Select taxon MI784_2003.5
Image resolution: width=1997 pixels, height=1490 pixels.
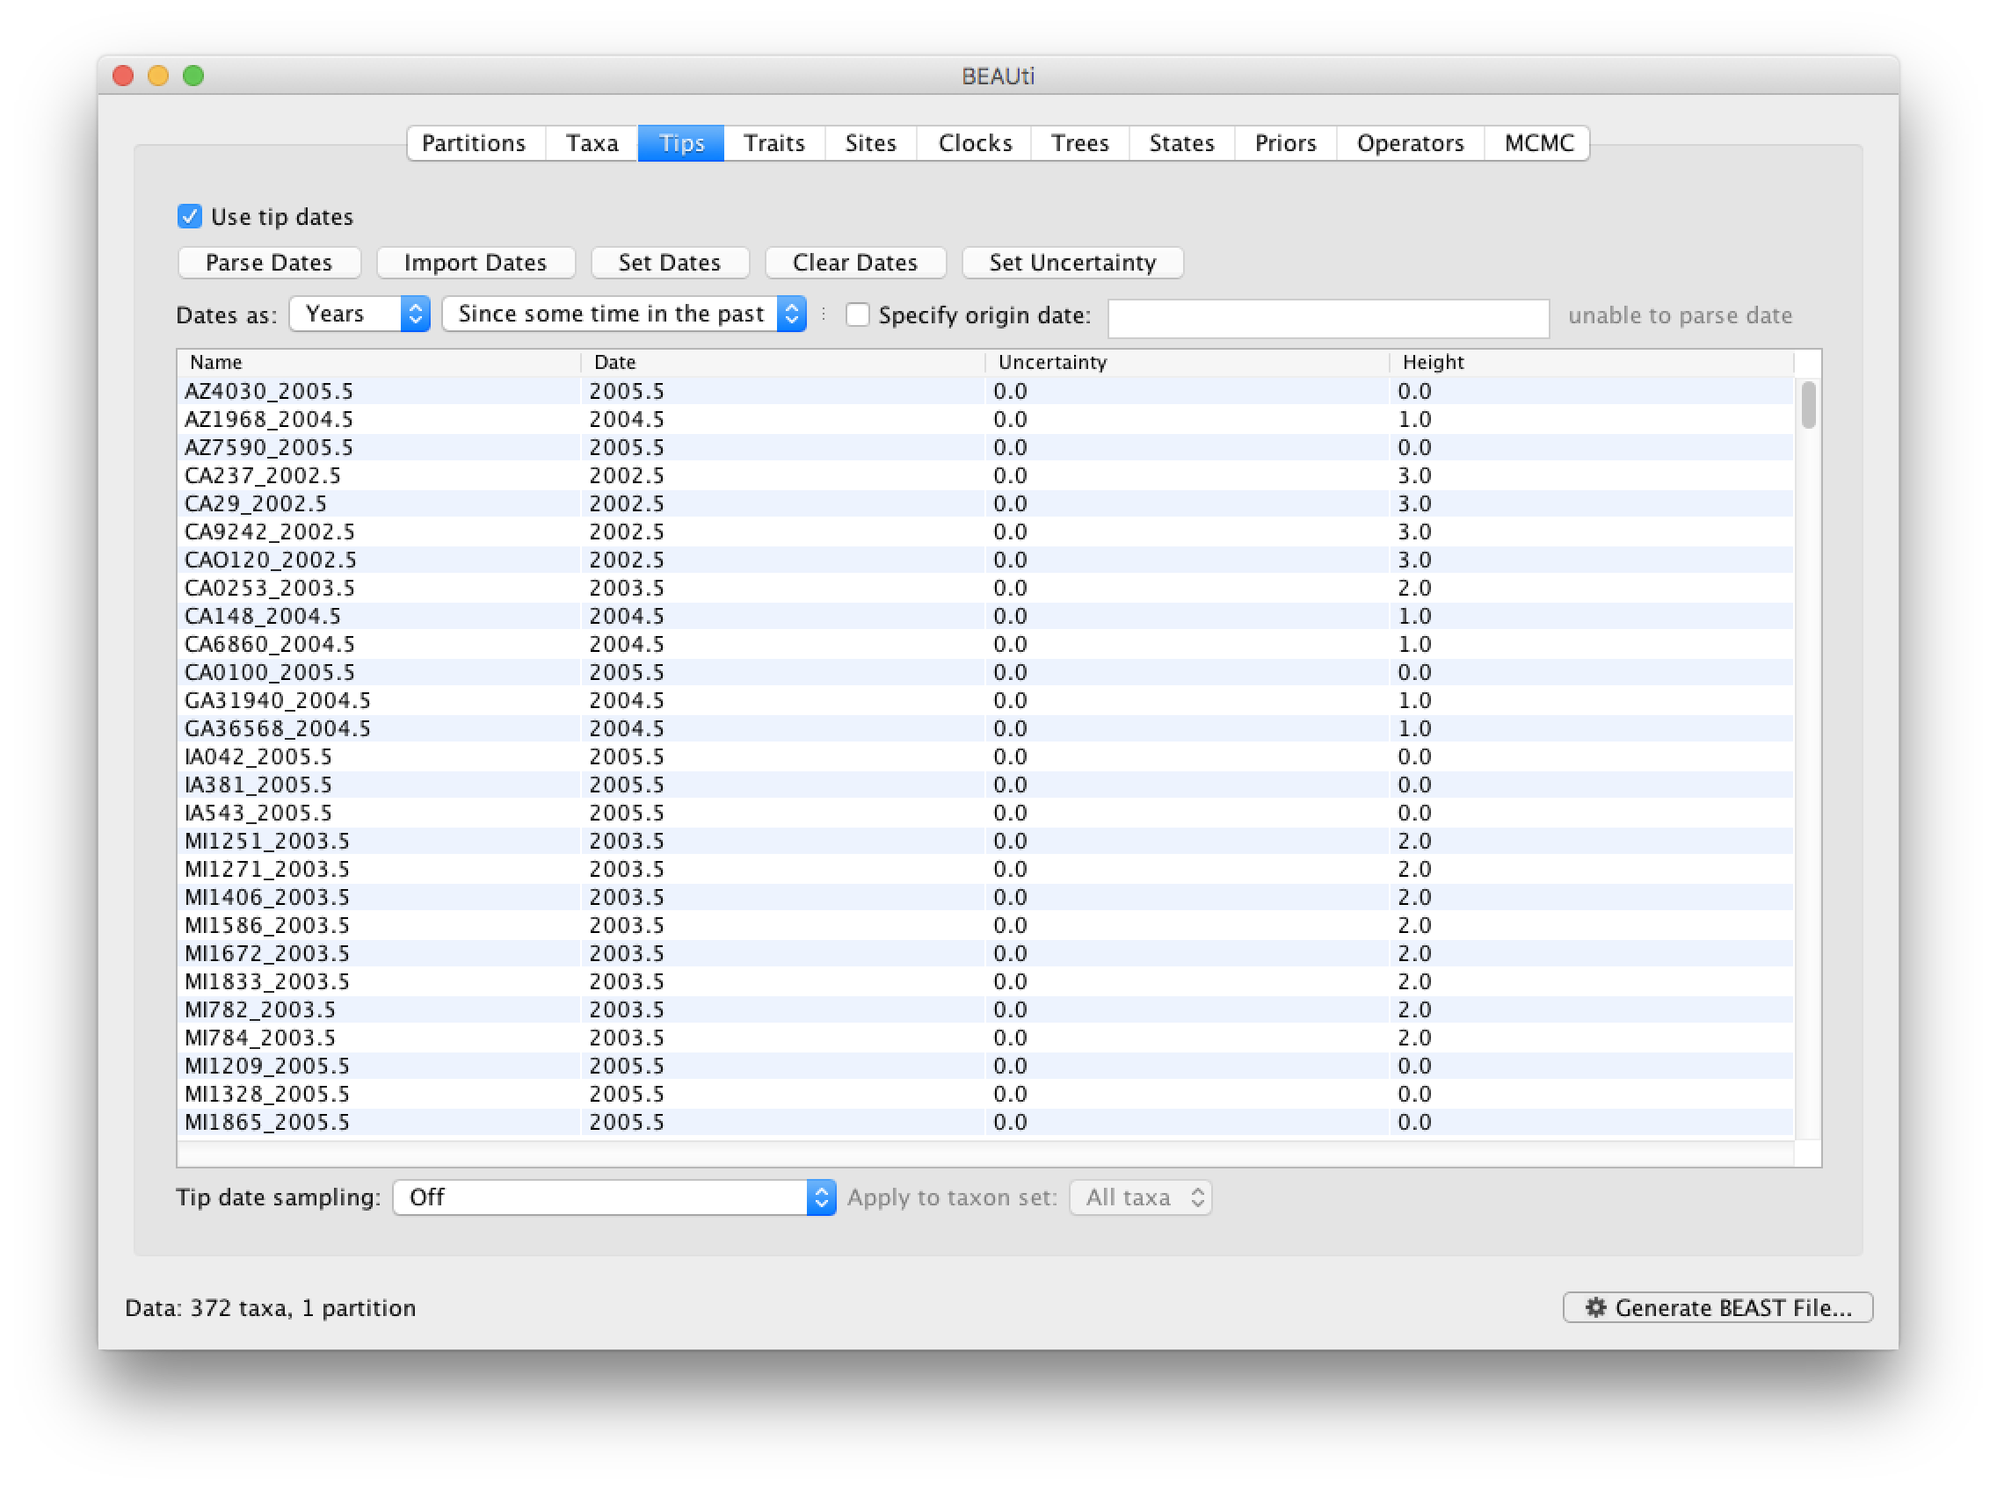pyautogui.click(x=260, y=1038)
